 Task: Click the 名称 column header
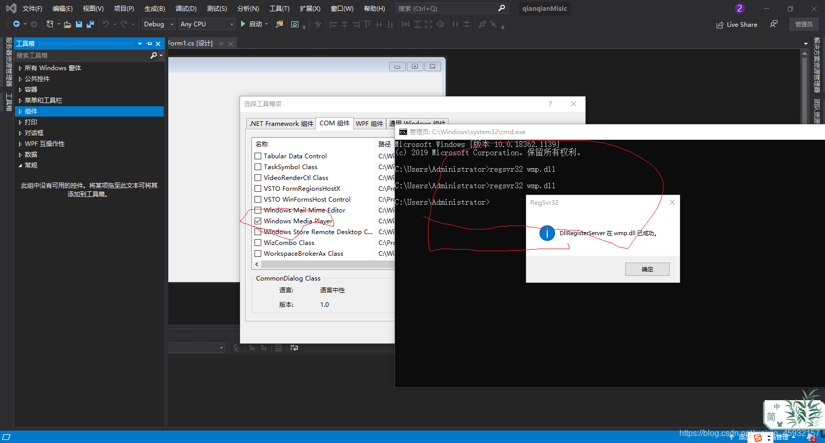coord(262,144)
